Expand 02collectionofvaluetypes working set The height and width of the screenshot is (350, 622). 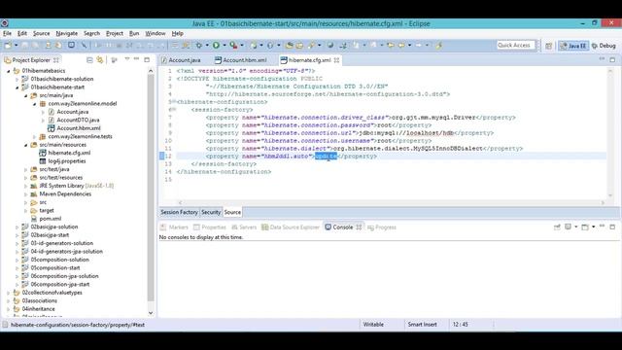pos(9,293)
